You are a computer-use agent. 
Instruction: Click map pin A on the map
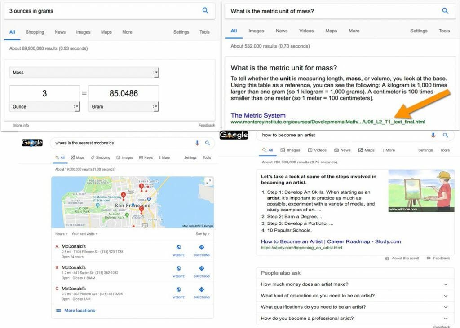click(x=124, y=196)
